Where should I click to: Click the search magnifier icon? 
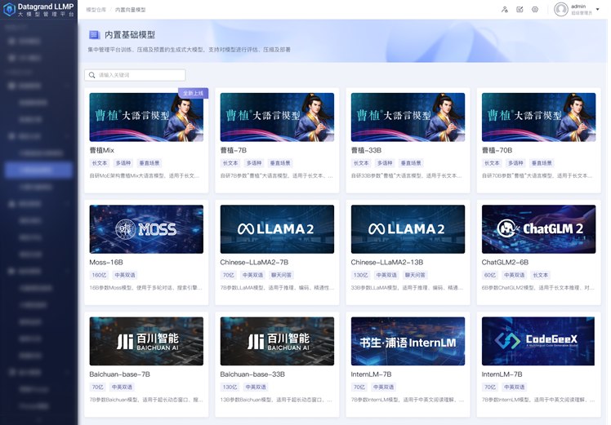[92, 75]
